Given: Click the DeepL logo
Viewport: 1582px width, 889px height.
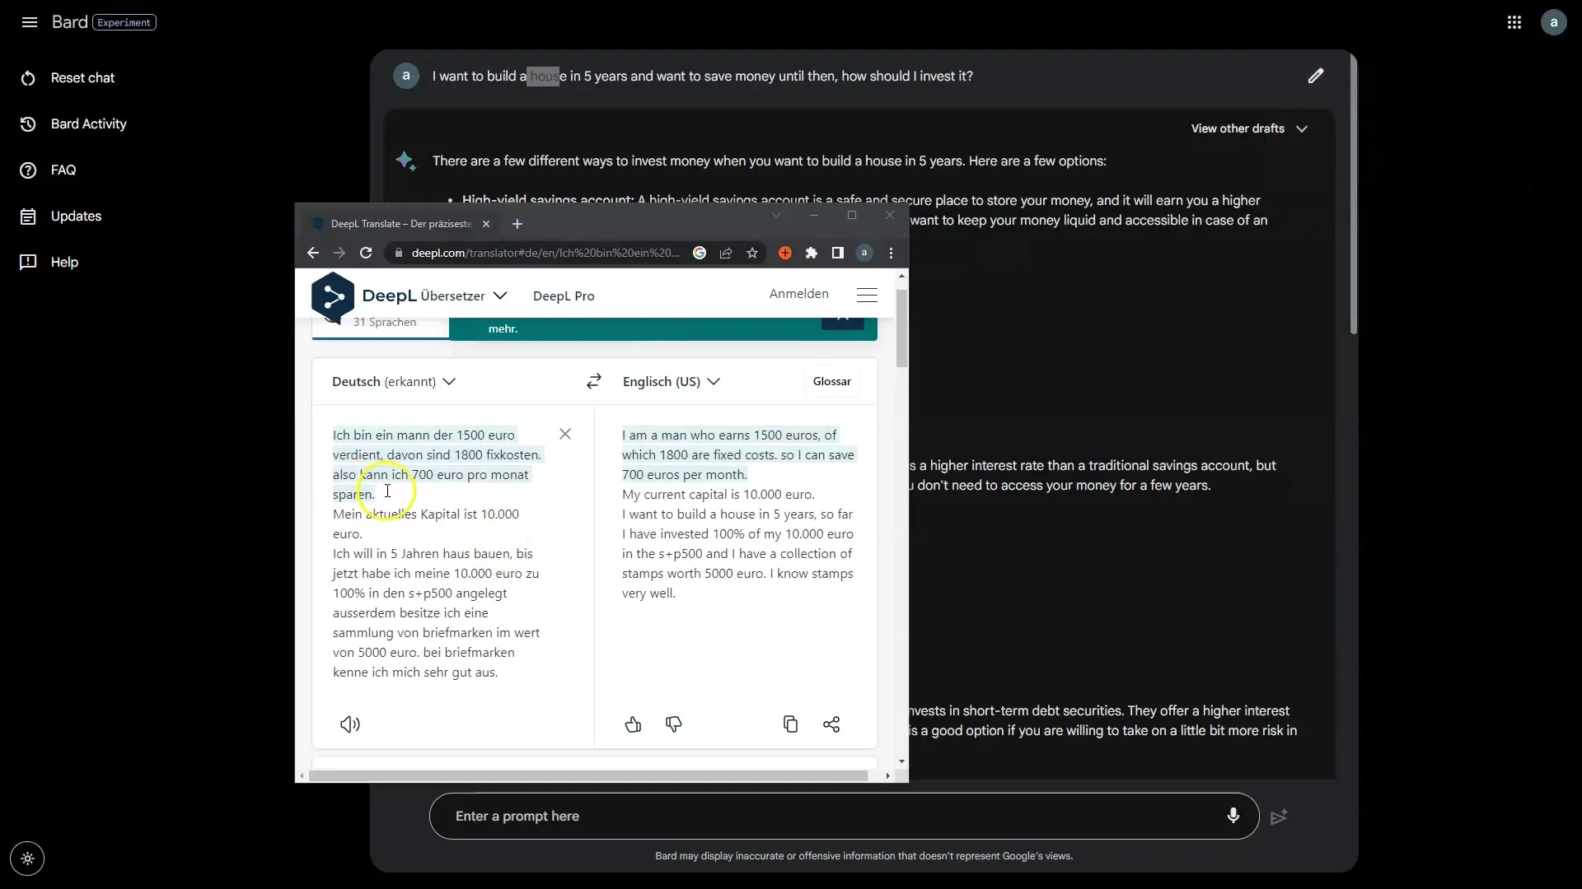Looking at the screenshot, I should click(x=332, y=296).
